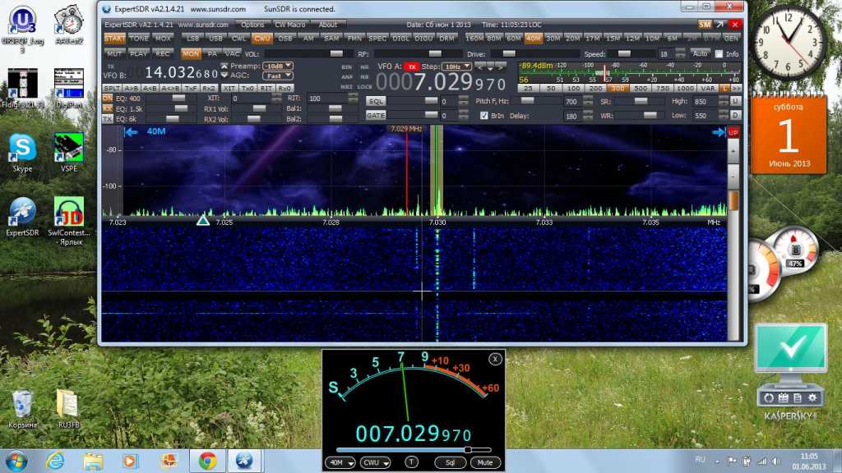
Task: Open the Recycle Bin (Корзина) on the desktop
Action: pos(22,409)
